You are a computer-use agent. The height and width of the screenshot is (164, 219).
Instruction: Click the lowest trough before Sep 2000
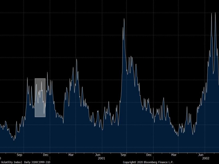14,140
